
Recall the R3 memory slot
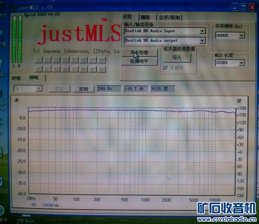click(x=56, y=69)
